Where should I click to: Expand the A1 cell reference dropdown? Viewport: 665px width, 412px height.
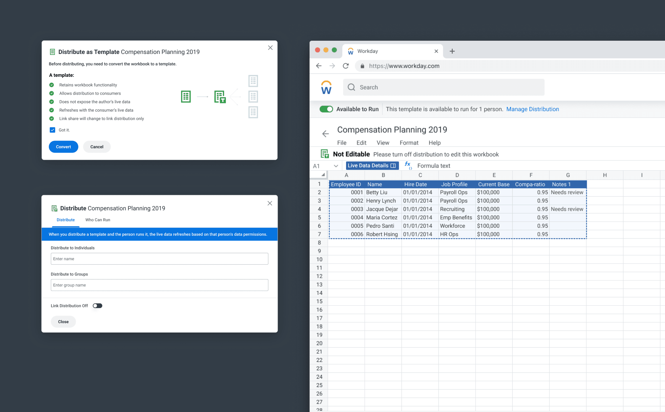click(336, 166)
